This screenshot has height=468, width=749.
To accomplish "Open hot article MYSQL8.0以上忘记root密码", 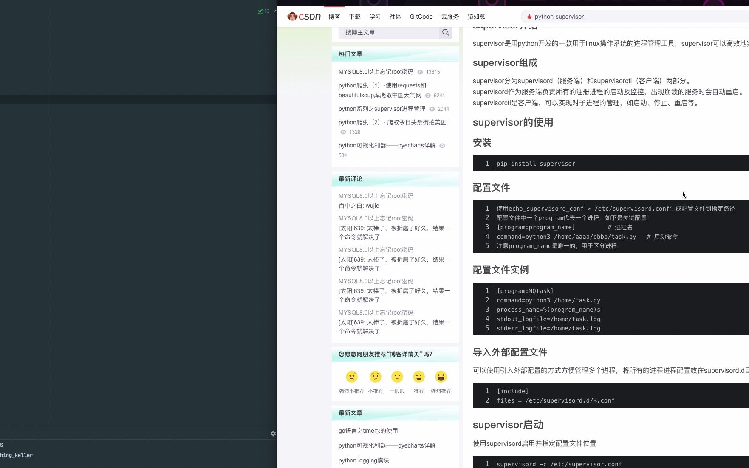I will click(376, 72).
